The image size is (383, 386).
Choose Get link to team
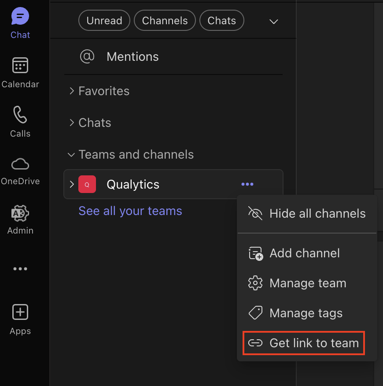pyautogui.click(x=304, y=343)
